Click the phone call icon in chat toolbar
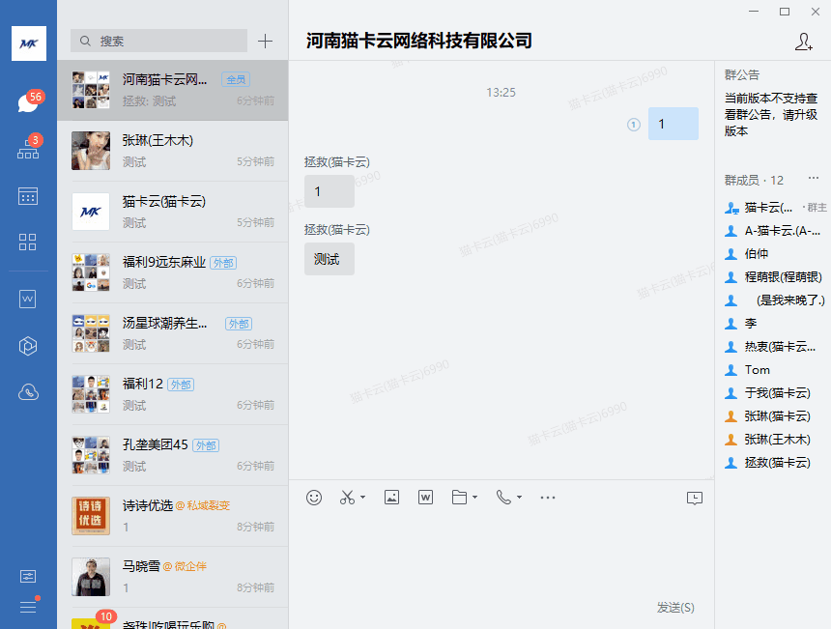 pos(503,498)
